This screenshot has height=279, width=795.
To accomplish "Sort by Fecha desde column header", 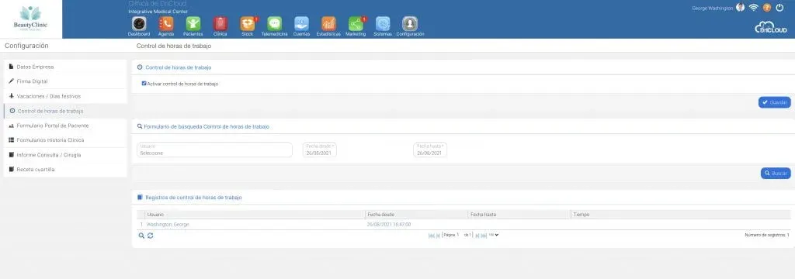I will point(416,215).
